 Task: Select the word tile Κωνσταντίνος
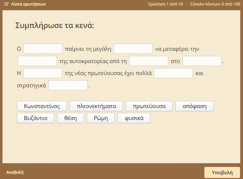tap(42, 106)
